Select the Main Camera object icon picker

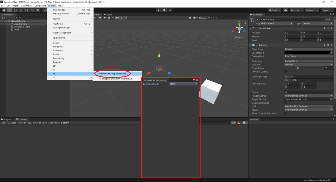tap(252, 20)
